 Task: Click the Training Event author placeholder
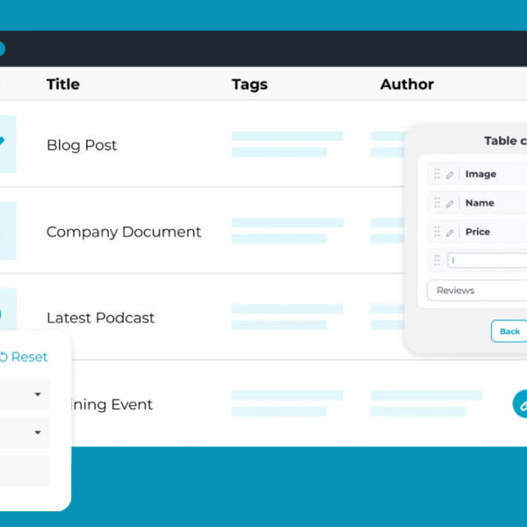(427, 403)
